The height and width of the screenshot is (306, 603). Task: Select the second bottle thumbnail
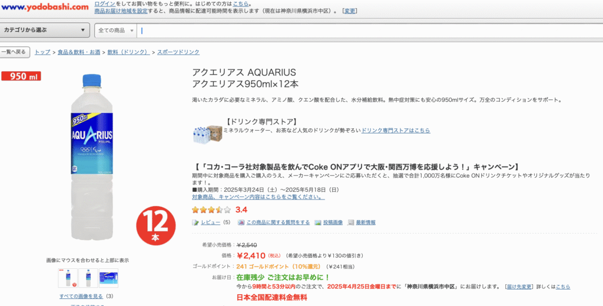(88, 278)
